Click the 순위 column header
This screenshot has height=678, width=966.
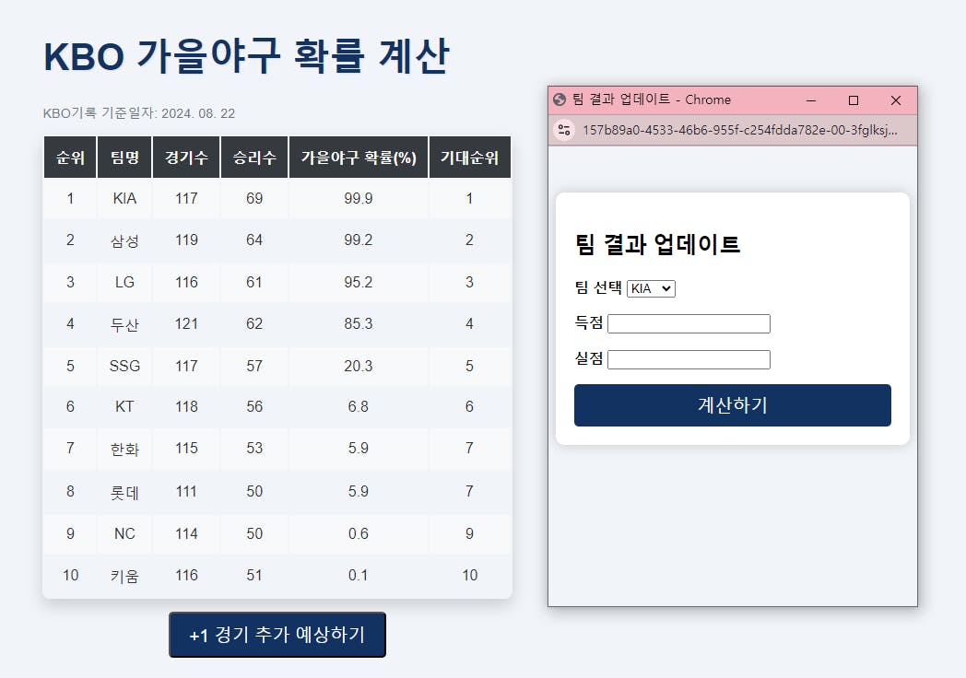70,158
